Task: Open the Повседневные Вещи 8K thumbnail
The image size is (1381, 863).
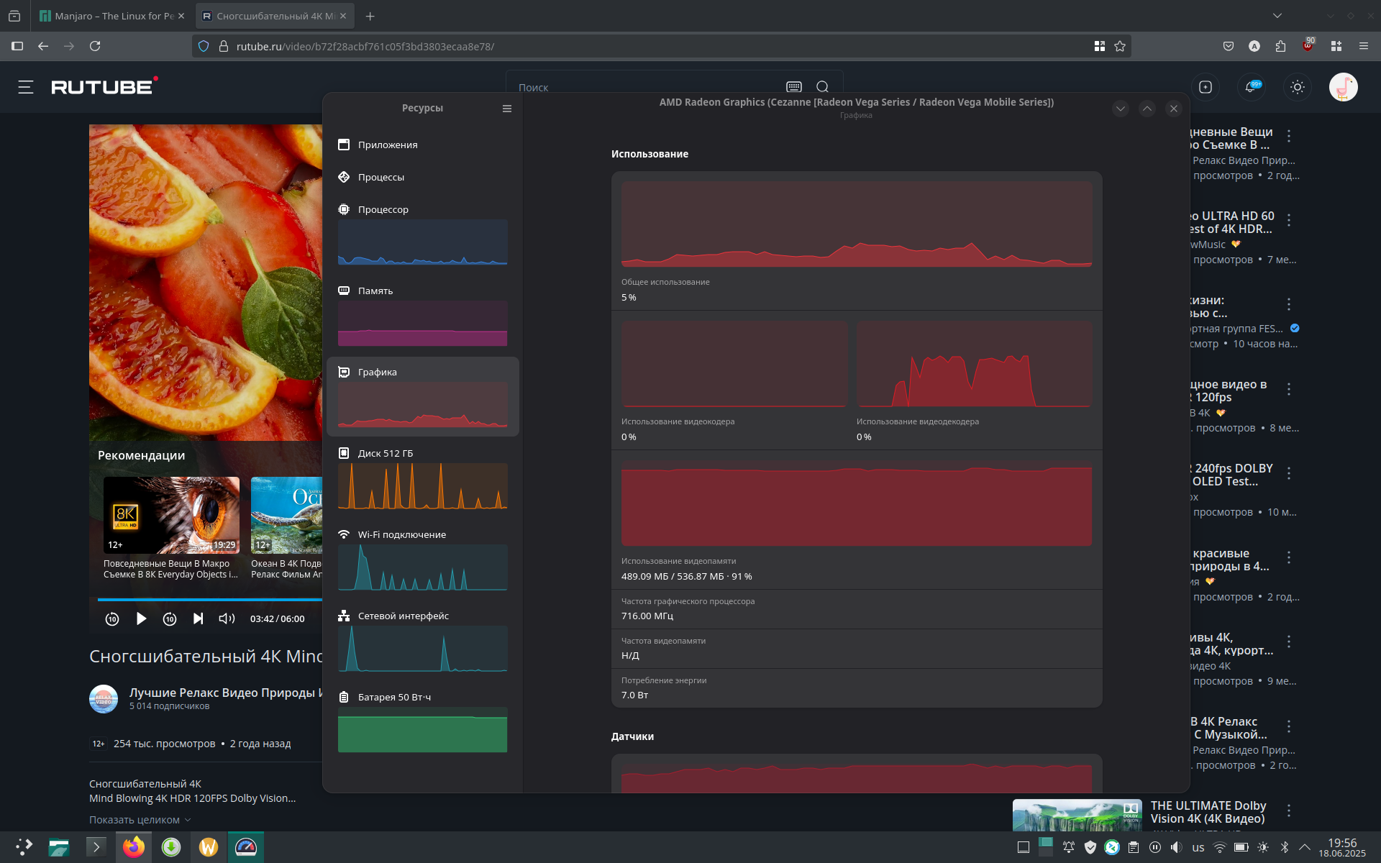Action: [x=171, y=515]
